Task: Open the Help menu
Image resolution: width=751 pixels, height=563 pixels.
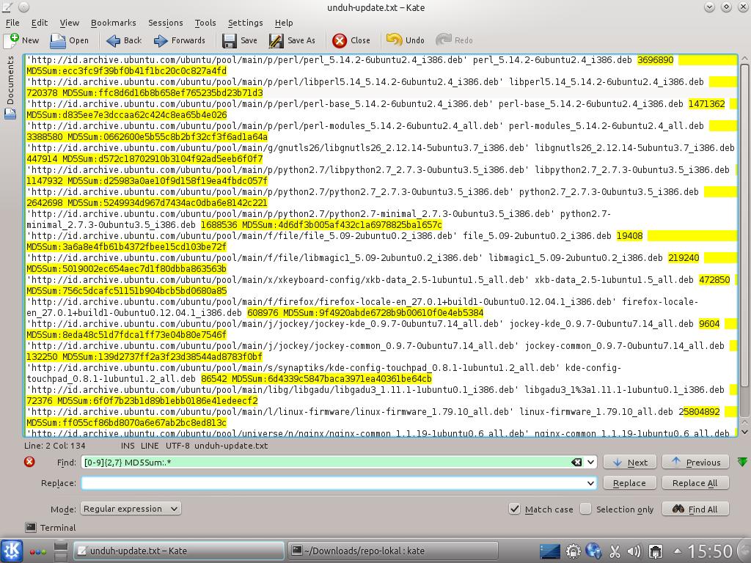Action: (x=284, y=23)
